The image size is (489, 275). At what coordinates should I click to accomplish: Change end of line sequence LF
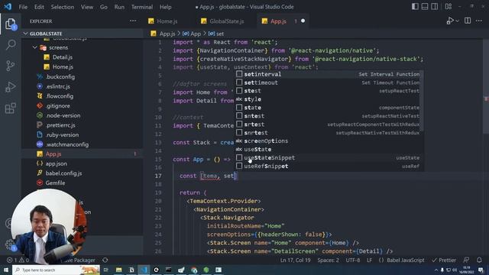pyautogui.click(x=369, y=260)
